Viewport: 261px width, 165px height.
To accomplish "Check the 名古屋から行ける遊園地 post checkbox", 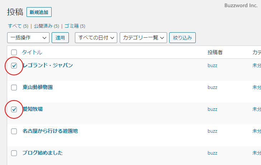I will [14, 131].
